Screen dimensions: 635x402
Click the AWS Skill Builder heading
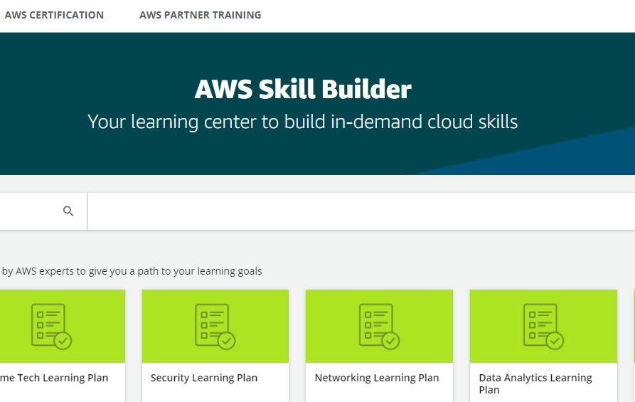(x=303, y=89)
